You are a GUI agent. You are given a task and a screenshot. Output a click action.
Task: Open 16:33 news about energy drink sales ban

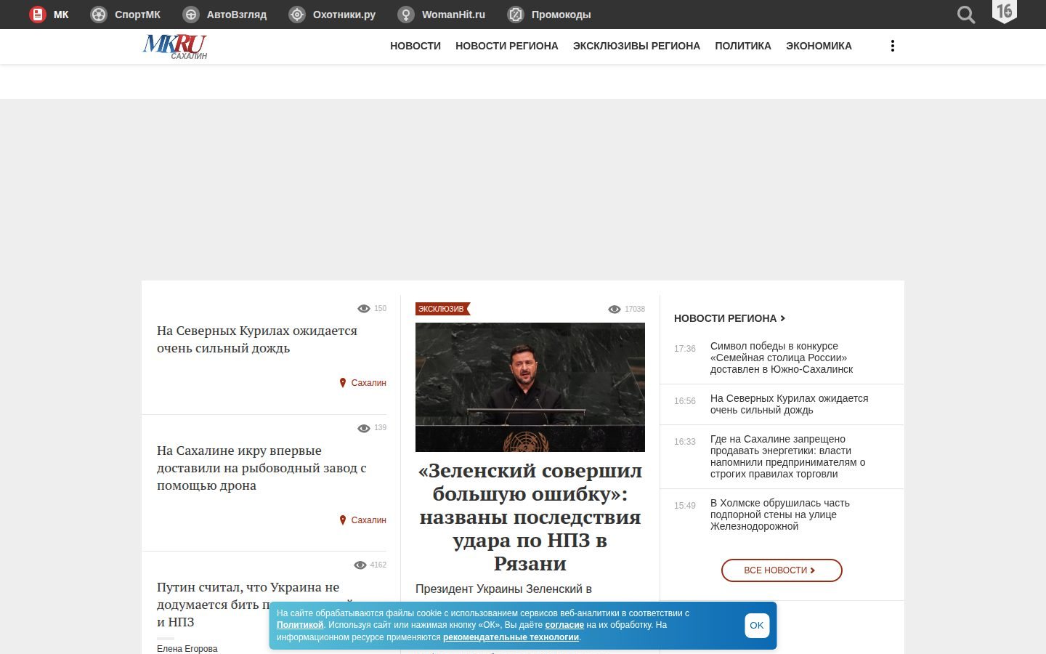(x=787, y=456)
